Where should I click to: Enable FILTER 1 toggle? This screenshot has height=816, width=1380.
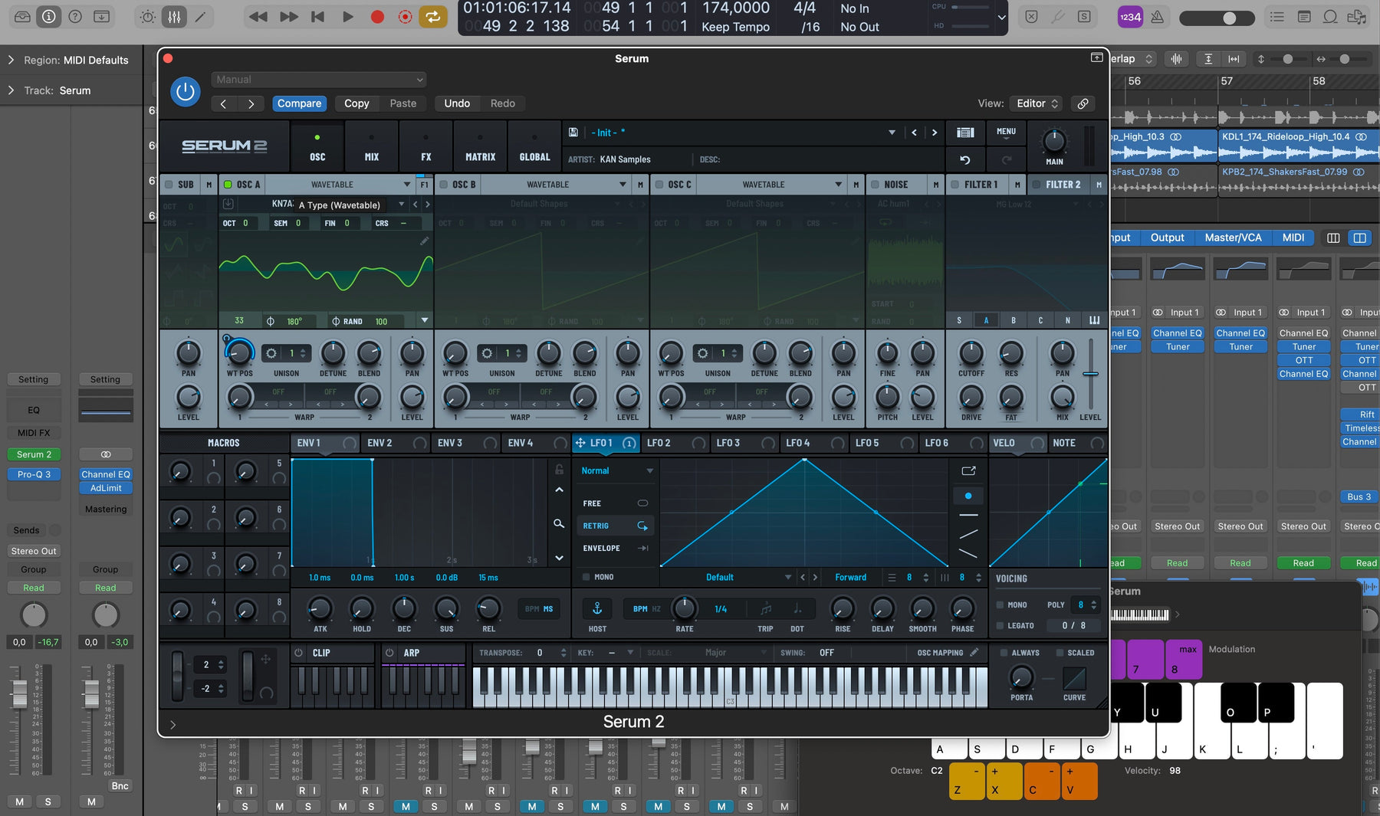[x=955, y=185]
